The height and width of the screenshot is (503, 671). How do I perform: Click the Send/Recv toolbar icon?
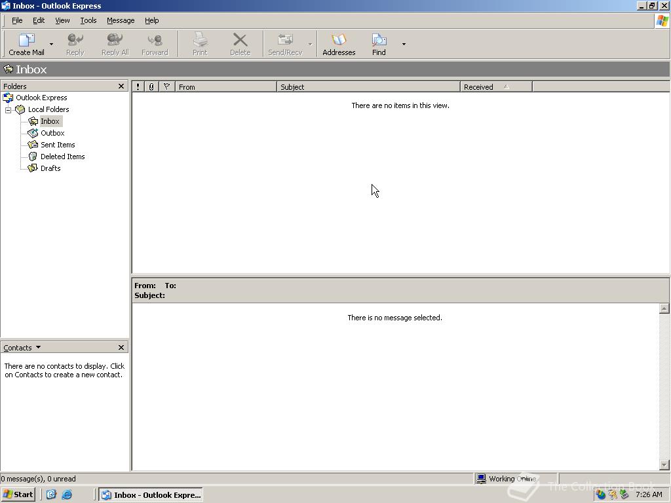[285, 44]
